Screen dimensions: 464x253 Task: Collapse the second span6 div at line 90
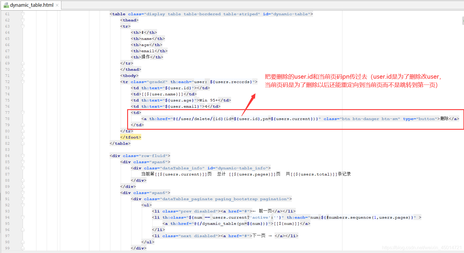[23, 193]
